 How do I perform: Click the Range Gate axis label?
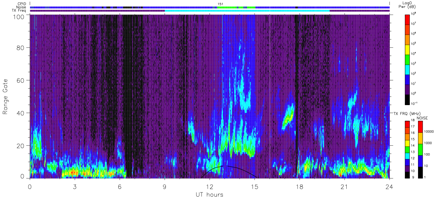pyautogui.click(x=6, y=97)
